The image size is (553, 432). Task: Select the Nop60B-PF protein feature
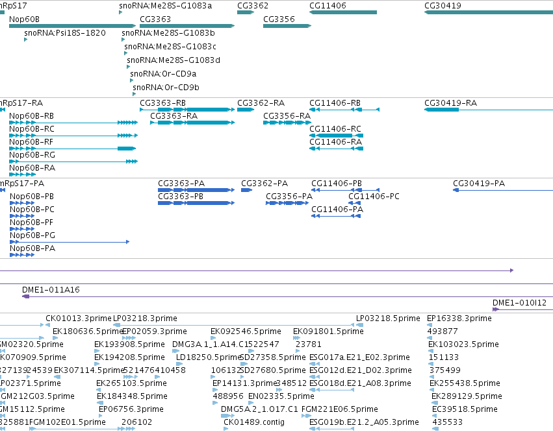pos(22,229)
